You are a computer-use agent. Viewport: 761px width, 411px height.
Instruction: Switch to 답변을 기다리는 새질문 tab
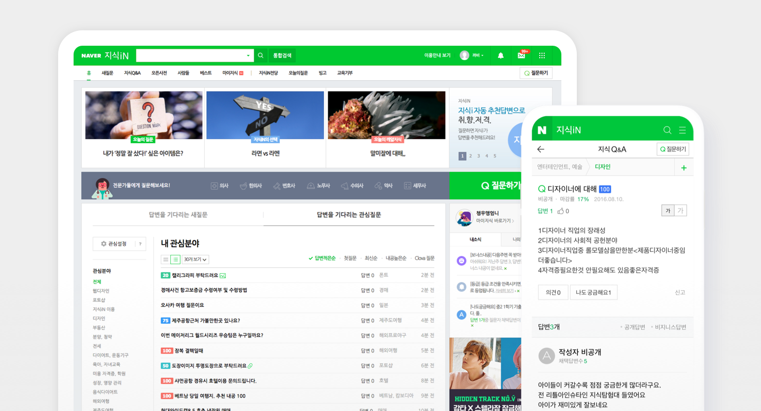(178, 215)
